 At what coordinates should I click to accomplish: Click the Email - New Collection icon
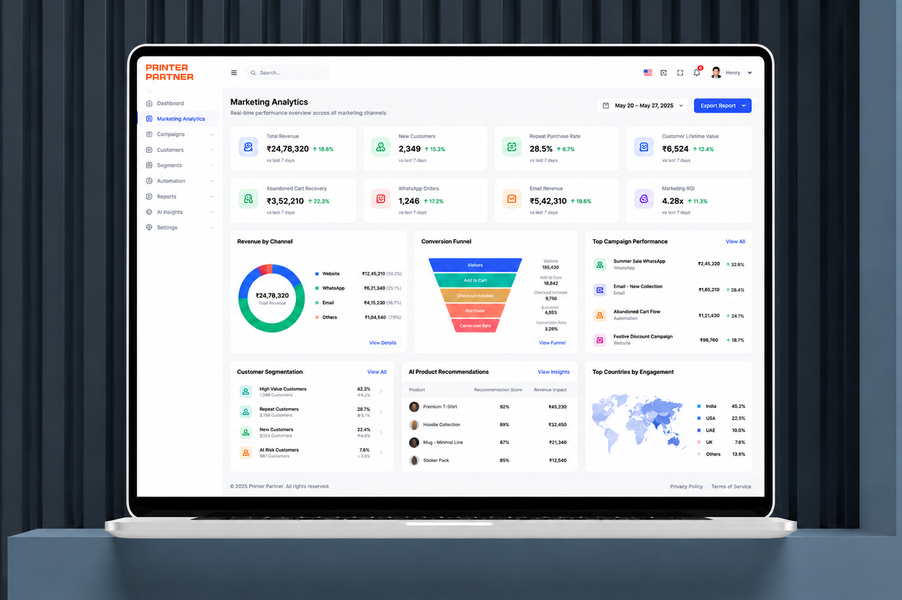pos(600,290)
